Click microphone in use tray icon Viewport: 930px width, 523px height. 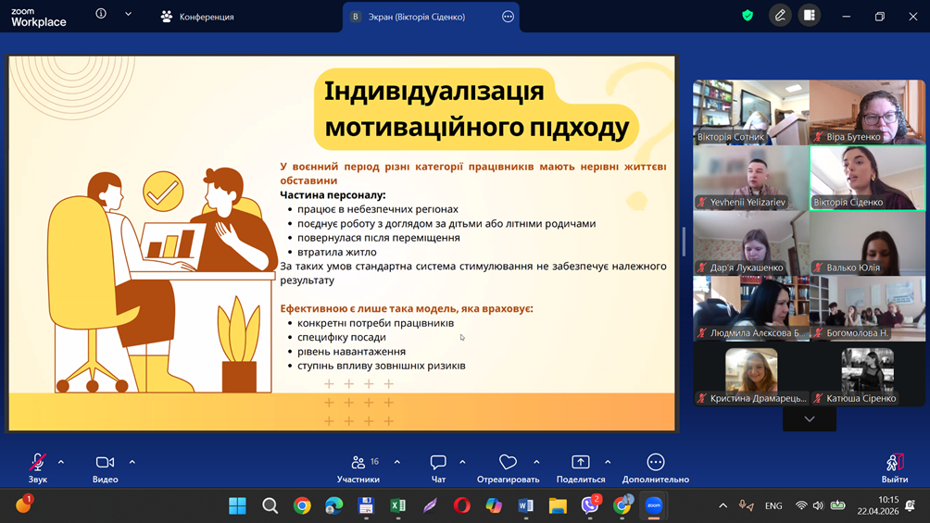tap(746, 505)
